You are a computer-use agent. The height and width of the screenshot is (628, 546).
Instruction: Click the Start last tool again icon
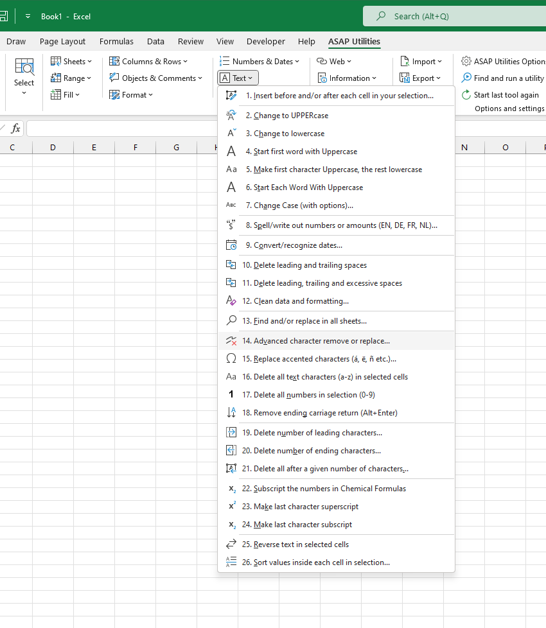pos(466,95)
